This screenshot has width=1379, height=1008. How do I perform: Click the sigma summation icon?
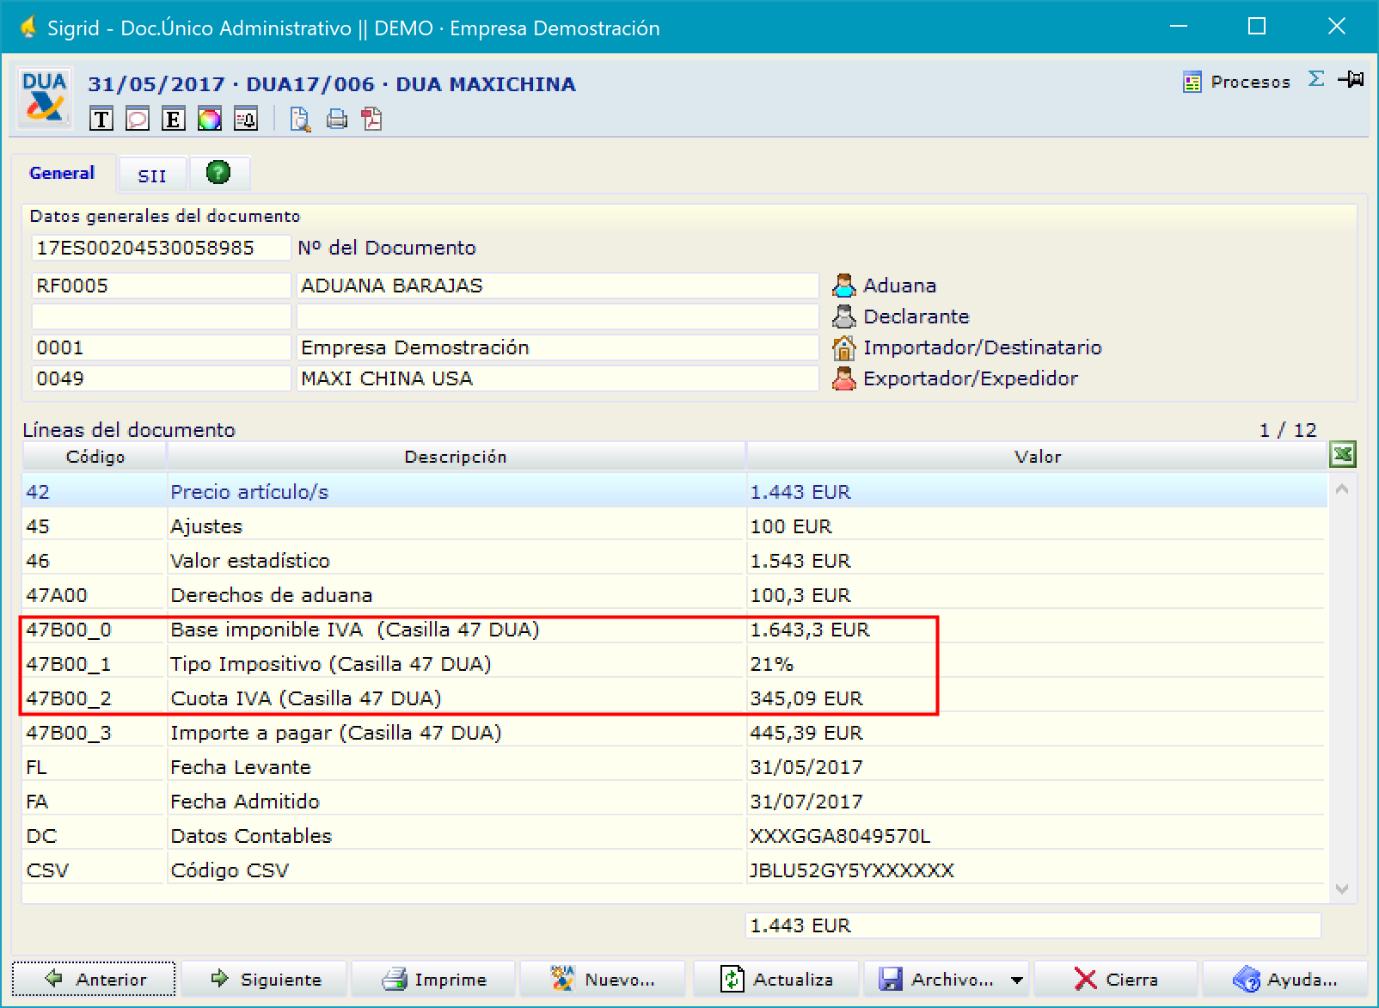point(1315,79)
